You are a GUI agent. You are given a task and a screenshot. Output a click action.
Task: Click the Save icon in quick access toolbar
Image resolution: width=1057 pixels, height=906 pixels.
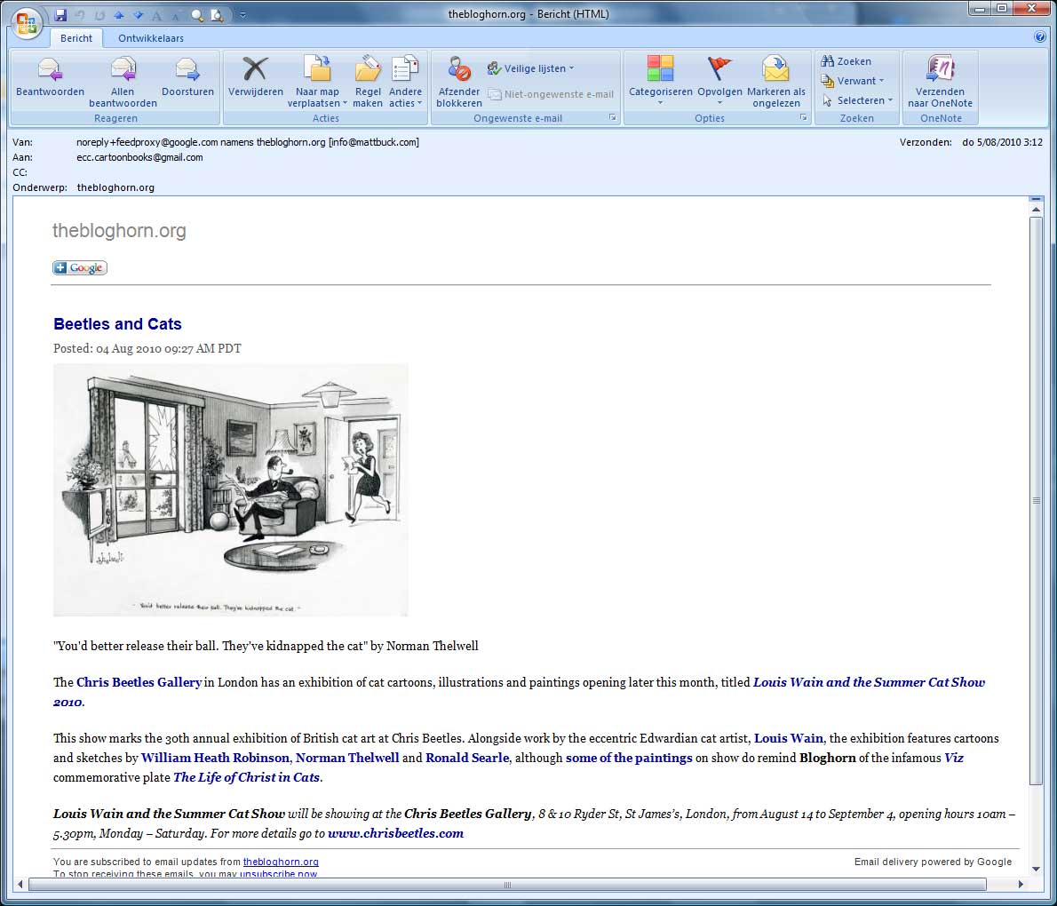[x=60, y=14]
